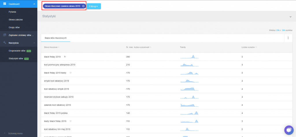This screenshot has width=296, height=137.
Task: Open the live chat widget
Action: point(288,130)
